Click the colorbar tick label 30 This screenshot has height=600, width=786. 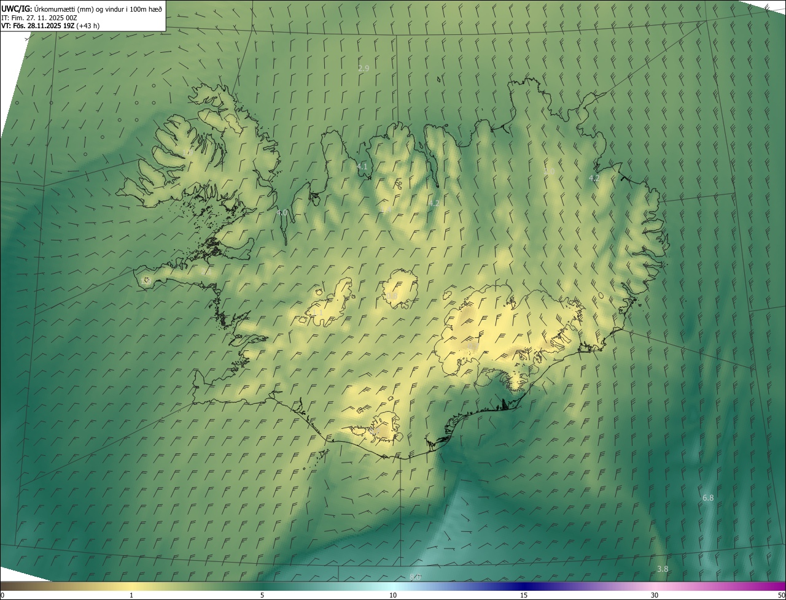tap(655, 595)
